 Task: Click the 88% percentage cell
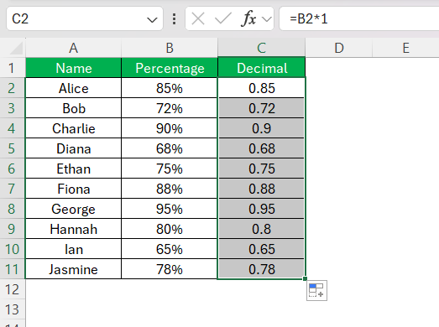(170, 189)
